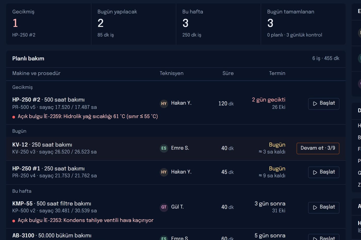
Task: Open the open finding İE-2353 Kondens tahliye ventili link
Action: point(85,220)
